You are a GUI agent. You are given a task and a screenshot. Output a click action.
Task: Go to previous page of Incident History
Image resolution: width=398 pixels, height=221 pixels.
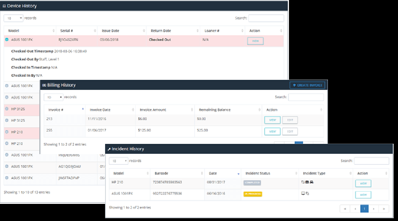(355, 209)
